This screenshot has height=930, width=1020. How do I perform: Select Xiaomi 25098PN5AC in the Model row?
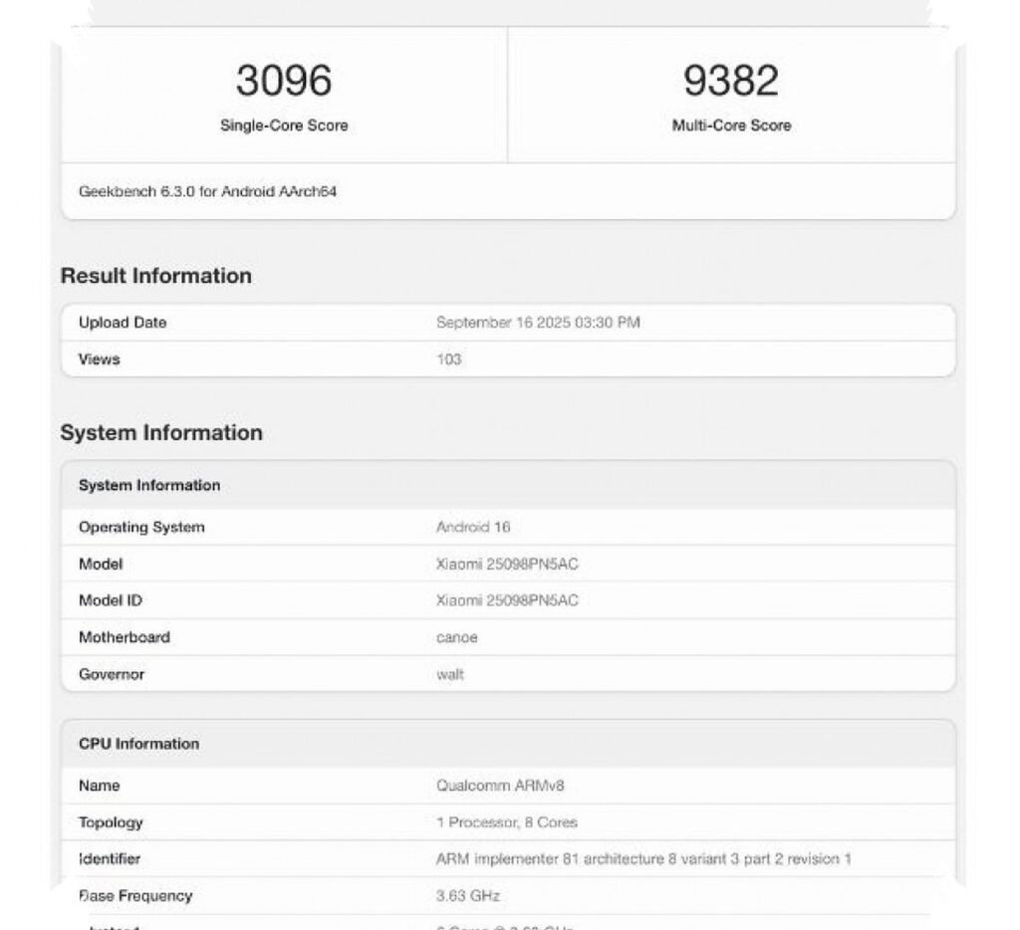507,565
